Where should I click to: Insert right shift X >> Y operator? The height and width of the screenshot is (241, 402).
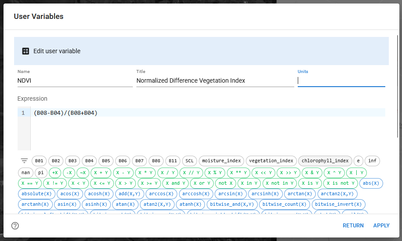click(289, 172)
